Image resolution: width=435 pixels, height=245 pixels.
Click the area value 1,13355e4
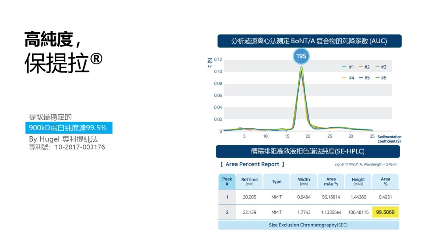[x=331, y=212]
